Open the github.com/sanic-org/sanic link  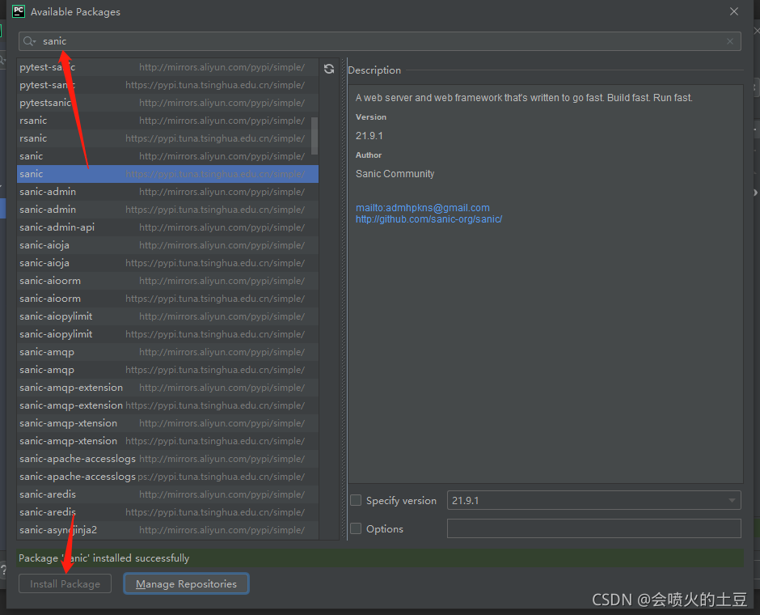(x=429, y=219)
